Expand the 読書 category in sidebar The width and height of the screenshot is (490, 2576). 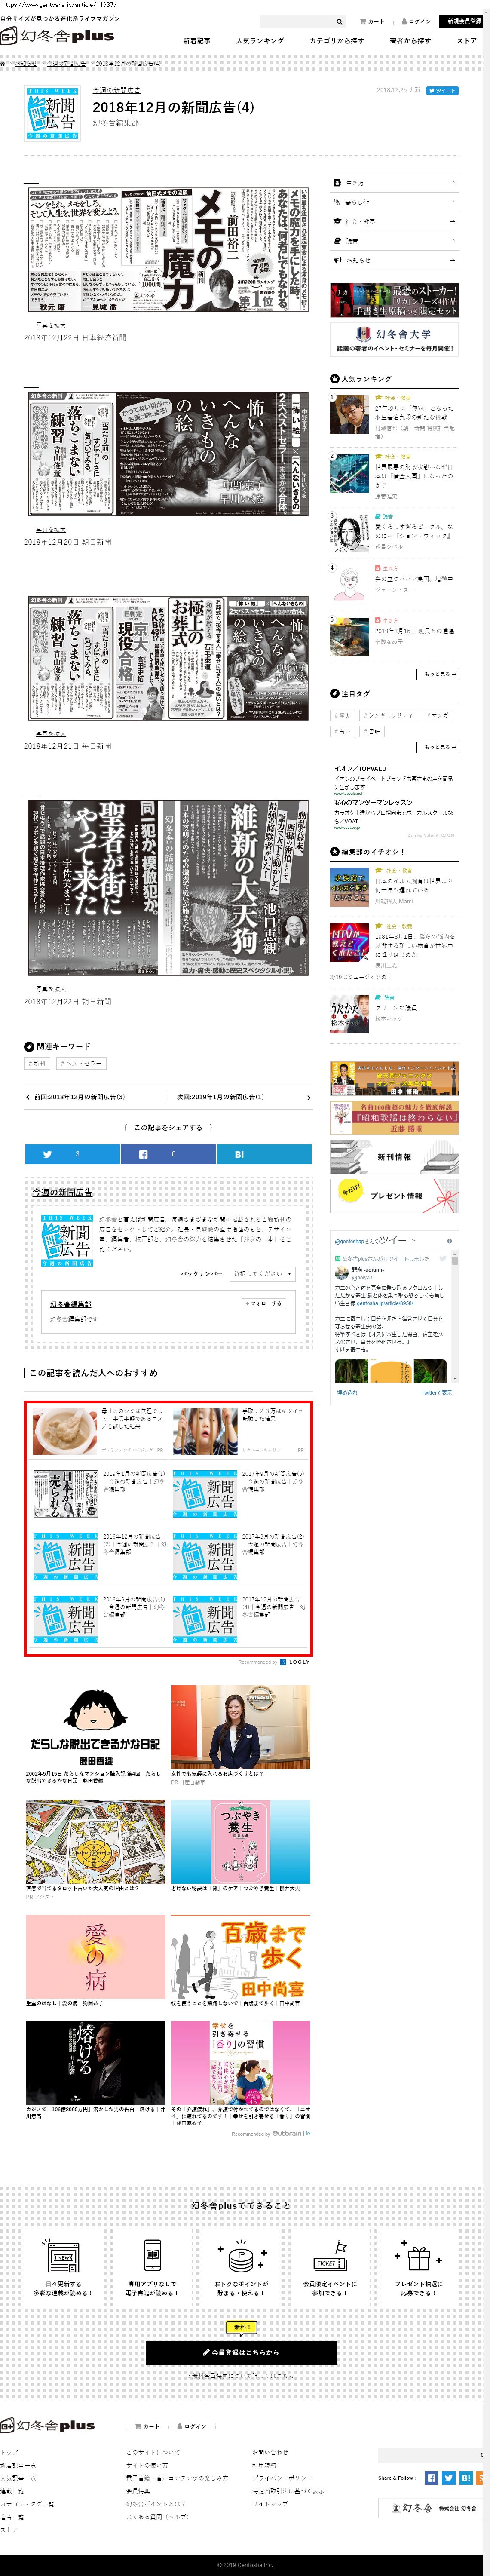394,241
